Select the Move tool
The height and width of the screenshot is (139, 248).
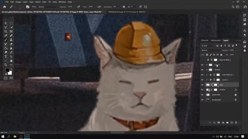[6, 23]
